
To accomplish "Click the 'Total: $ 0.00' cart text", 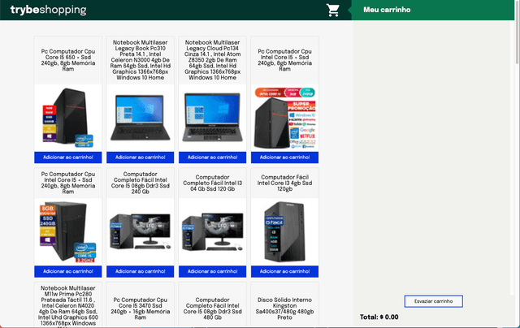I will tap(379, 317).
